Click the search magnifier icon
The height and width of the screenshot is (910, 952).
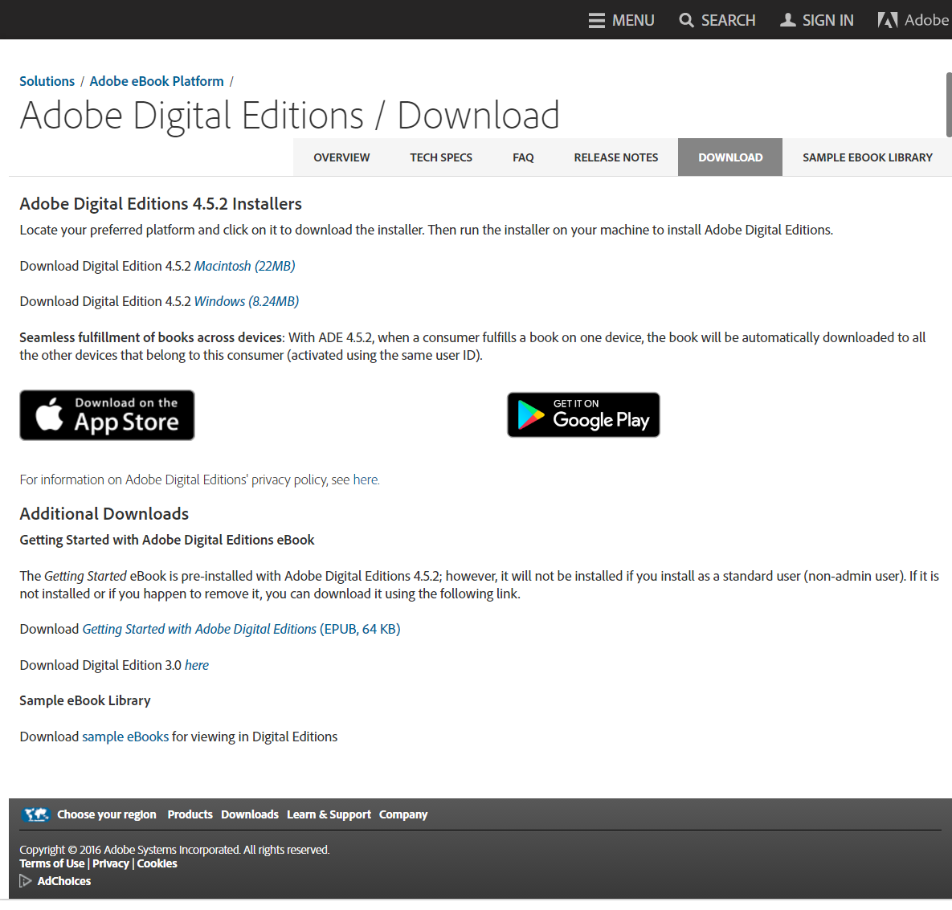[685, 19]
